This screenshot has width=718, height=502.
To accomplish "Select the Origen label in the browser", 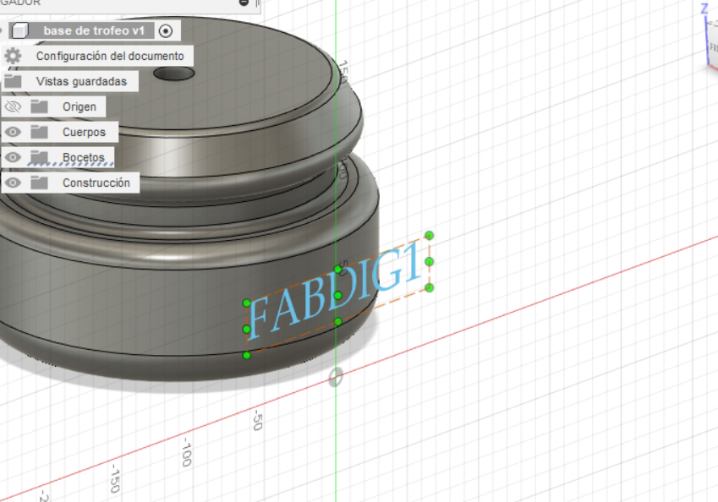I will coord(79,106).
